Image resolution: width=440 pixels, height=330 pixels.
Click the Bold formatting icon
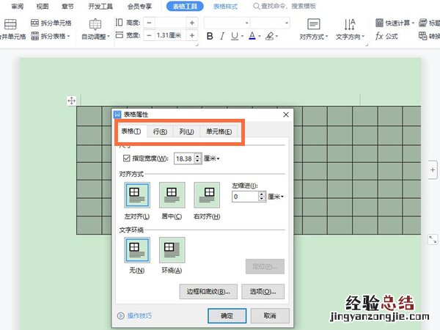point(210,36)
